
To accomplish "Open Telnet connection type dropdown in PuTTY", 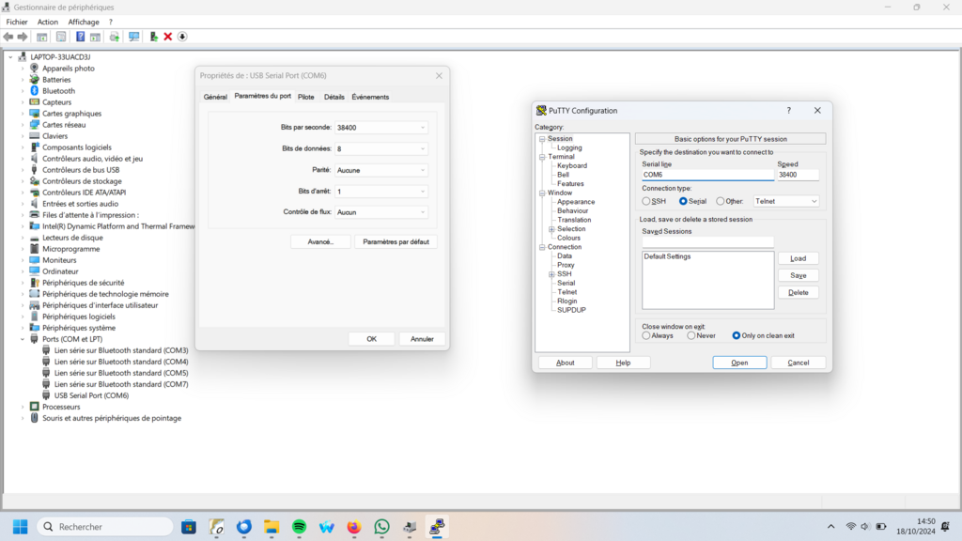I will 786,201.
